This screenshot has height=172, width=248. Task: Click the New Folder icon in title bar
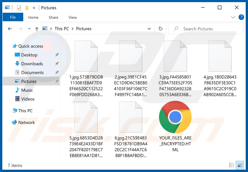27,8
